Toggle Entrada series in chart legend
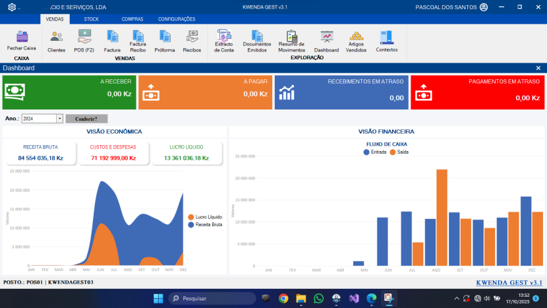The image size is (547, 308). (x=375, y=152)
